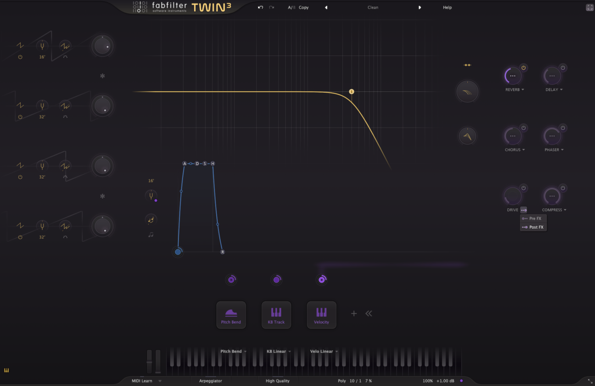Toggle full screen mode icon
595x386 pixels.
(589, 8)
